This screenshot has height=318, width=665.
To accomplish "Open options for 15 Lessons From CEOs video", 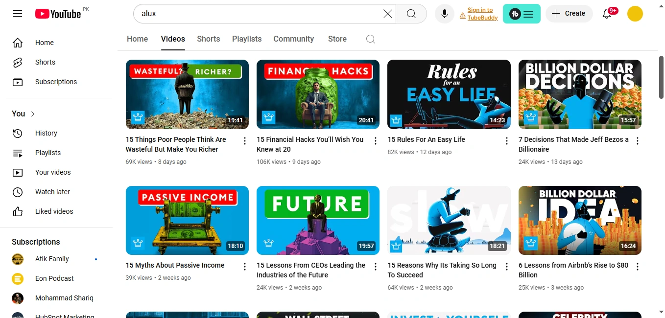I will point(376,267).
